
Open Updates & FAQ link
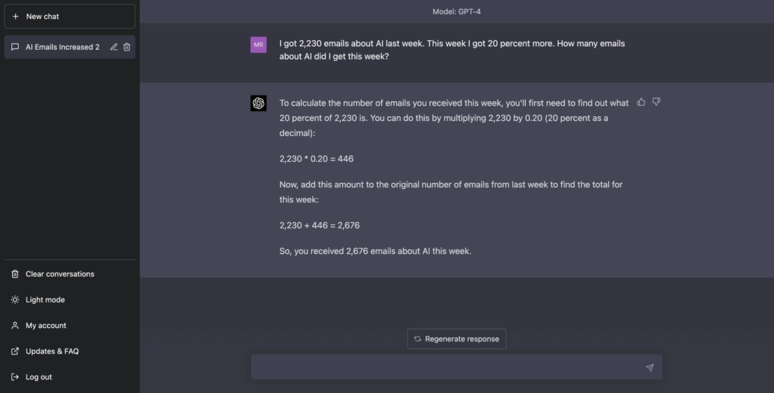point(51,351)
